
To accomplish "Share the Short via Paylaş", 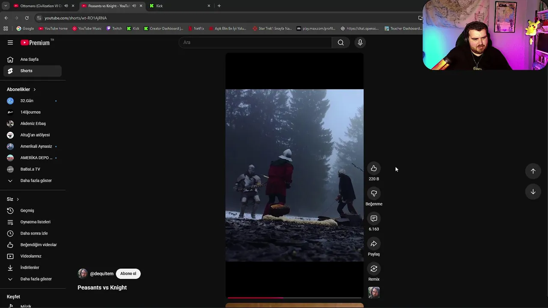I will pyautogui.click(x=374, y=244).
